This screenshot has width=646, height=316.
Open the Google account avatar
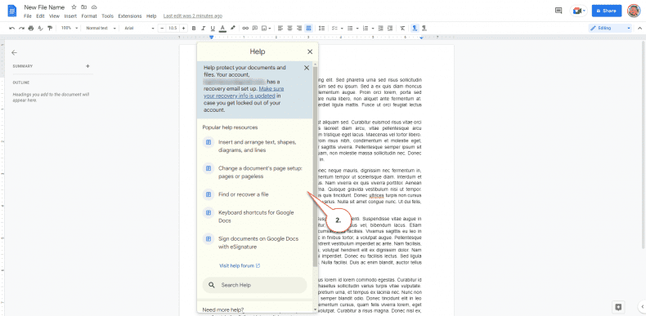click(634, 11)
